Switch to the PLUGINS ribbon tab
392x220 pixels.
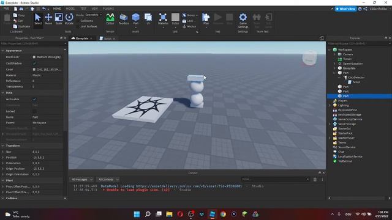(x=108, y=9)
